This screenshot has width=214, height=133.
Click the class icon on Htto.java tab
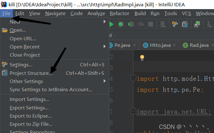(x=146, y=45)
